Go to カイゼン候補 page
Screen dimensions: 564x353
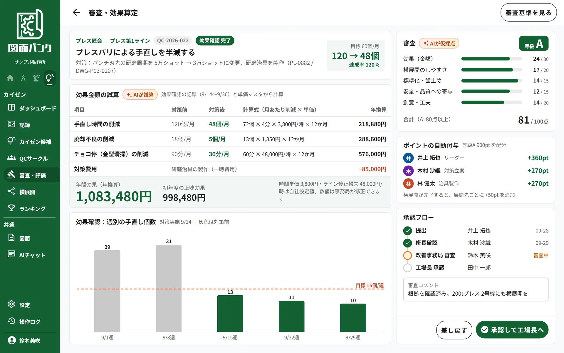(32, 141)
